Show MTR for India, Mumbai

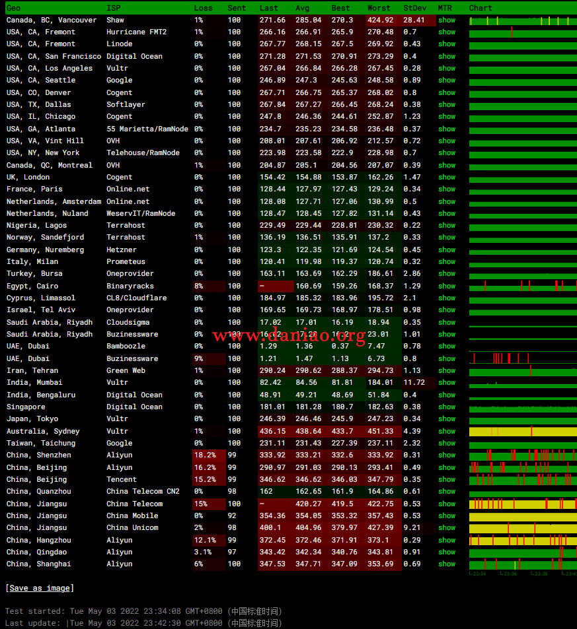[x=447, y=383]
